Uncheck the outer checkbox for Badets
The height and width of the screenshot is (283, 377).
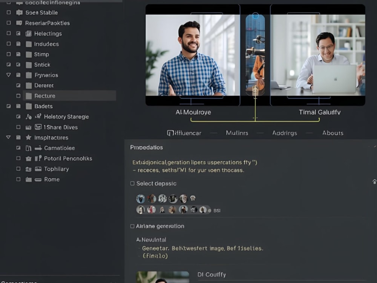[9, 106]
